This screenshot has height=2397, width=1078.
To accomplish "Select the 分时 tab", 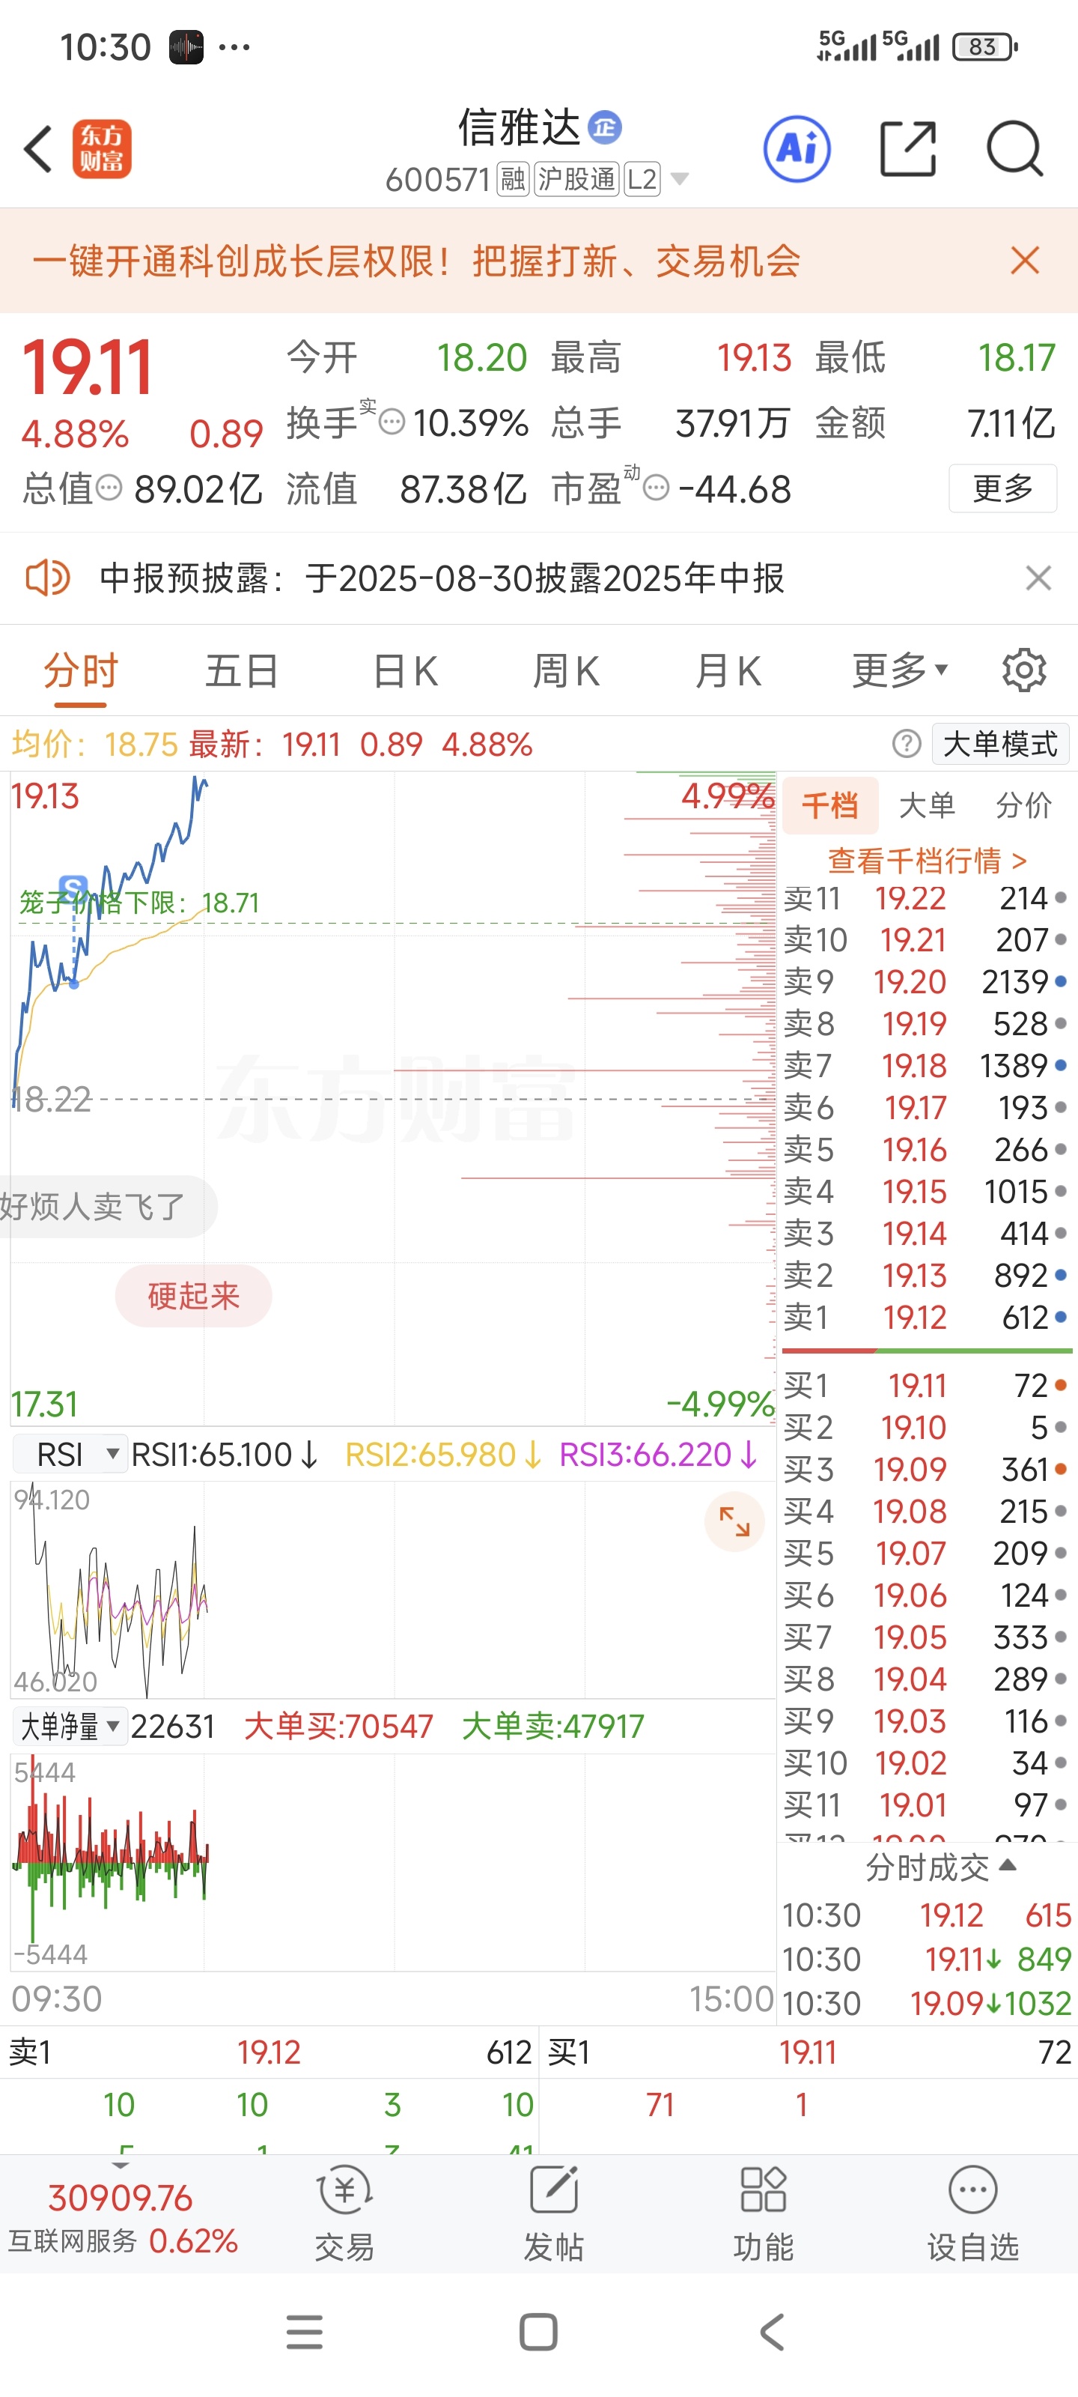I will [81, 671].
